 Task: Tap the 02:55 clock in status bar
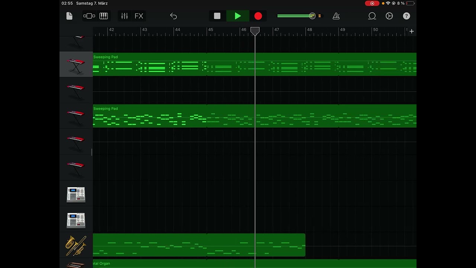click(x=67, y=3)
